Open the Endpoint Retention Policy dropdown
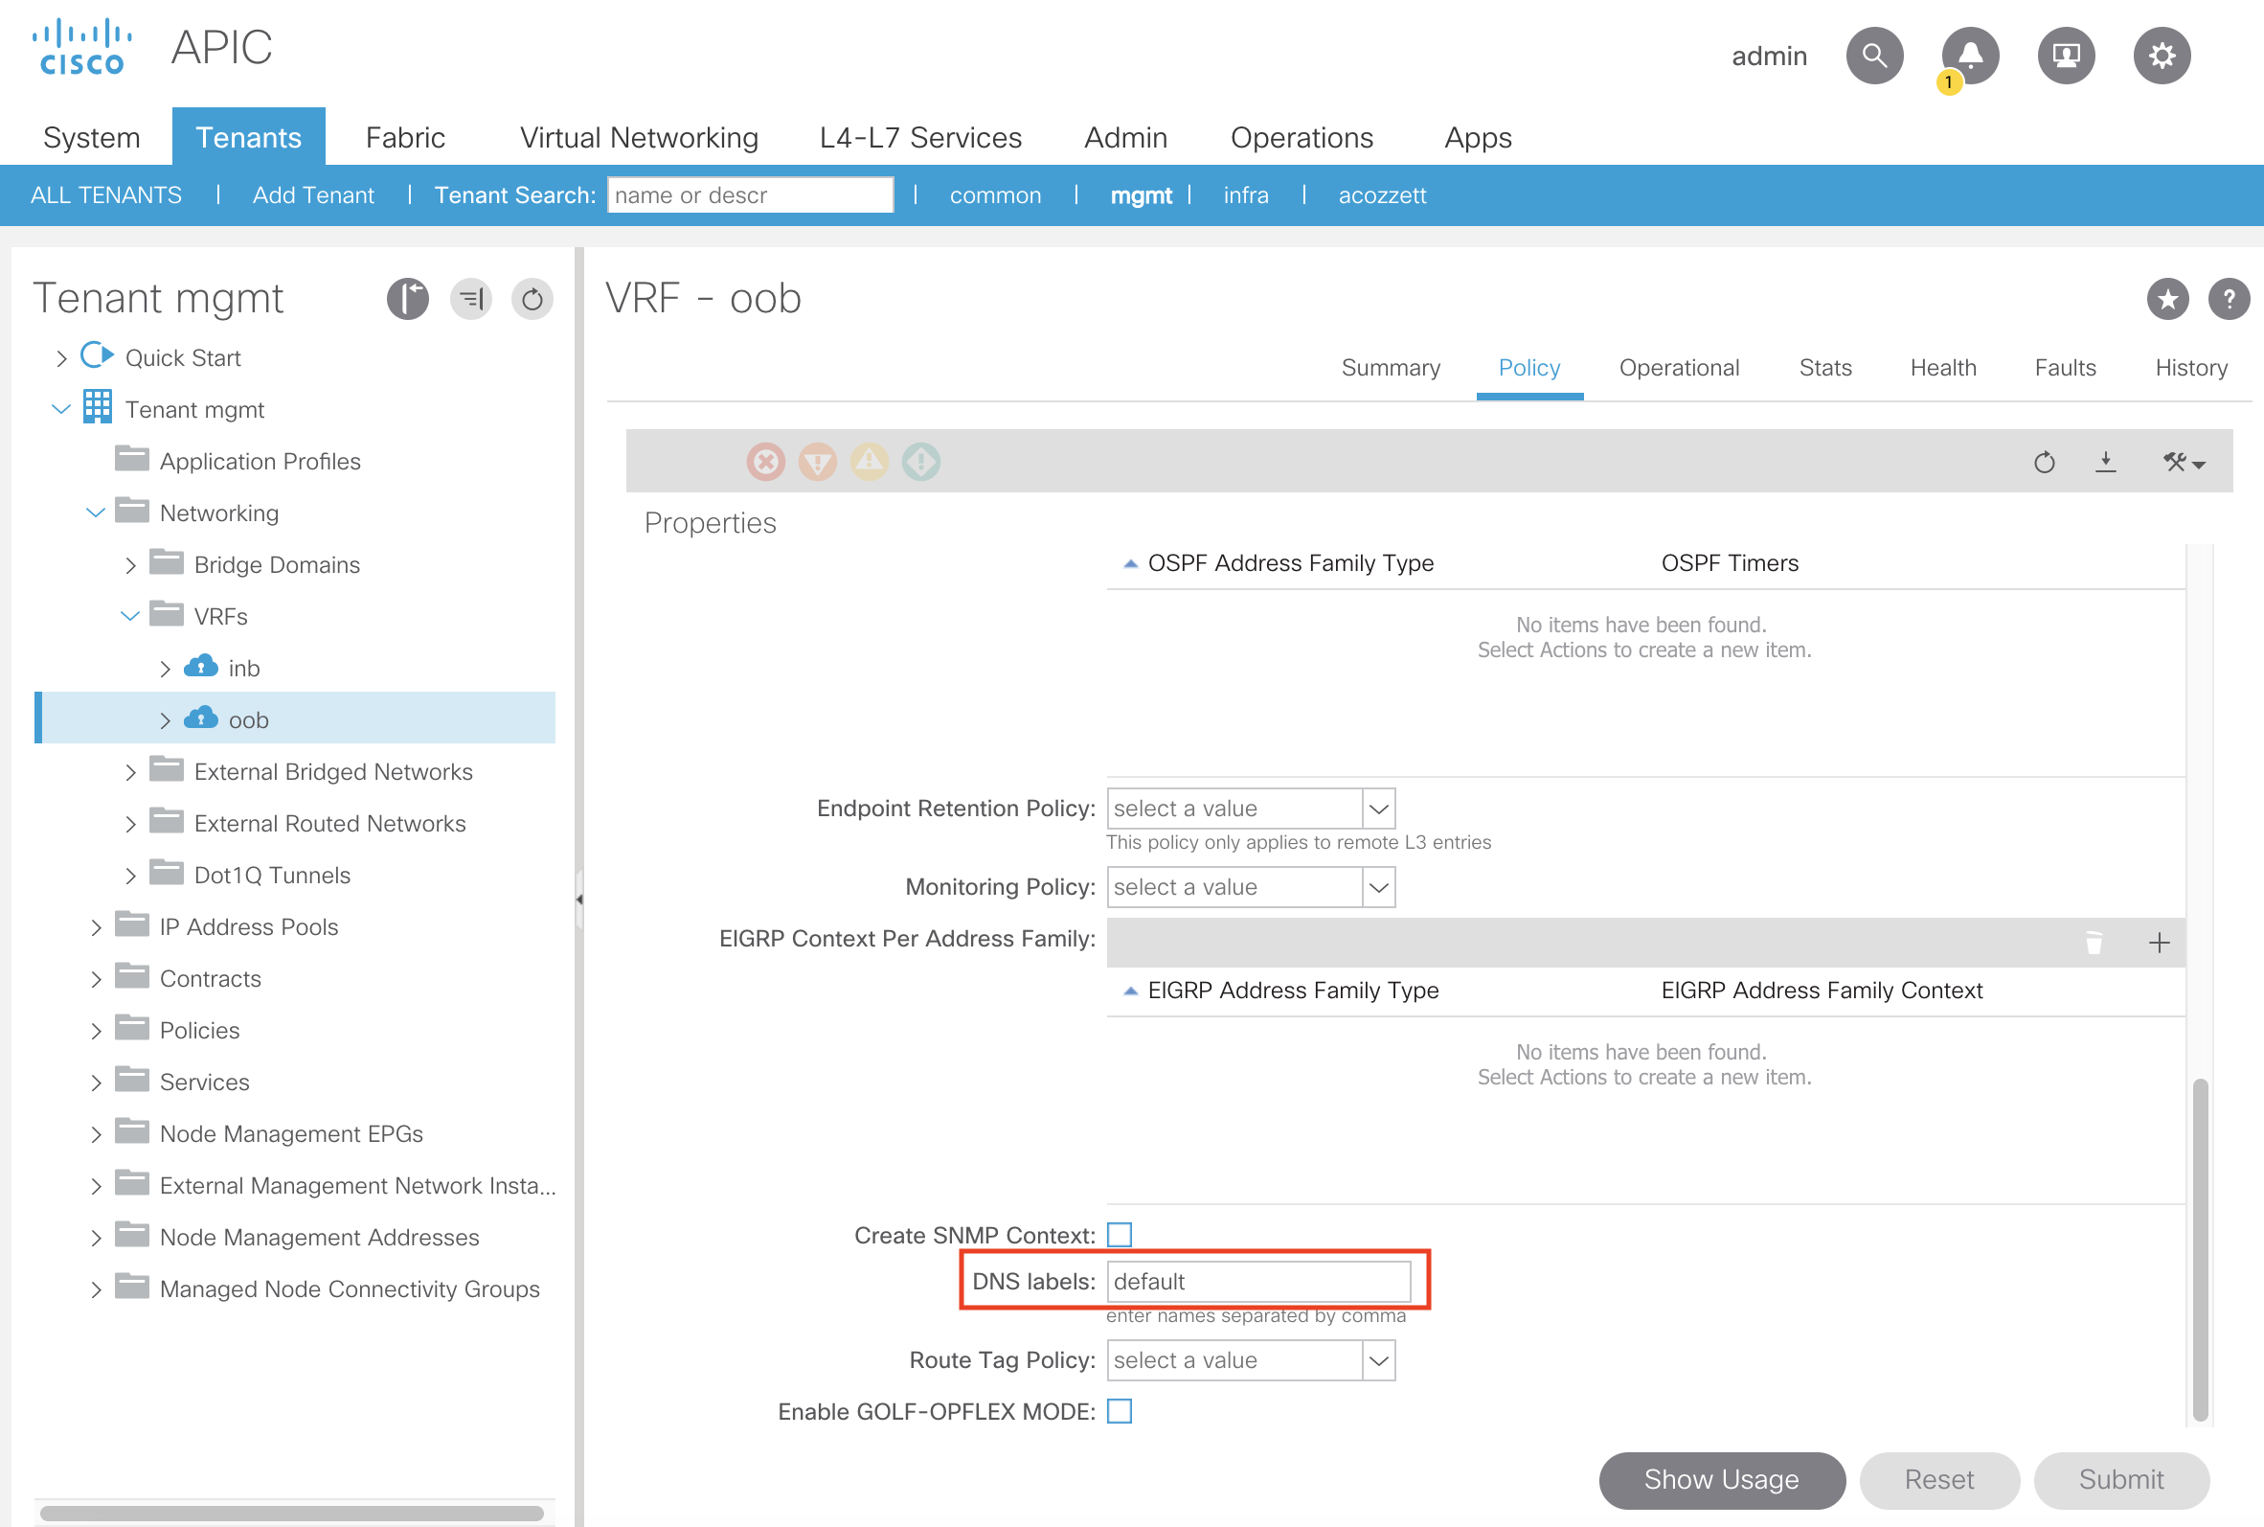 pos(1378,809)
